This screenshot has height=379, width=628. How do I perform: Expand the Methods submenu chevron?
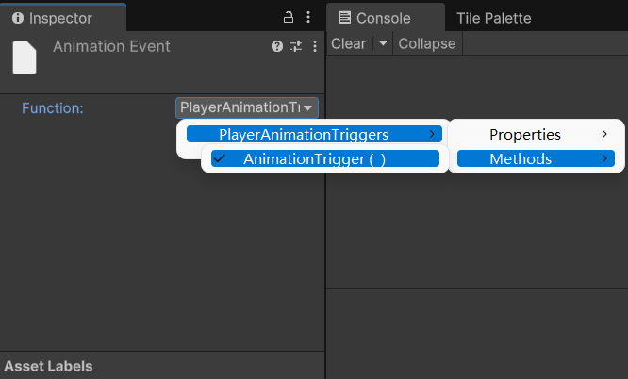(x=604, y=158)
